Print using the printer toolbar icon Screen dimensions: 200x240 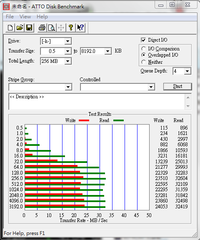42,27
